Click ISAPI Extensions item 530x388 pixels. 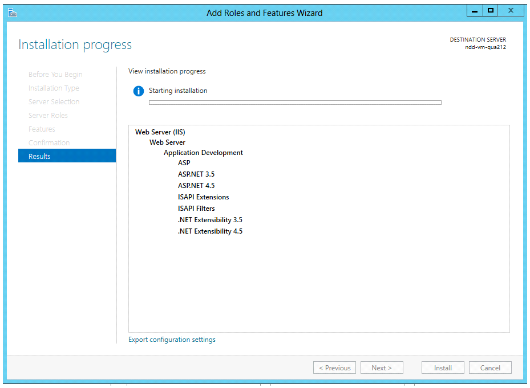203,197
